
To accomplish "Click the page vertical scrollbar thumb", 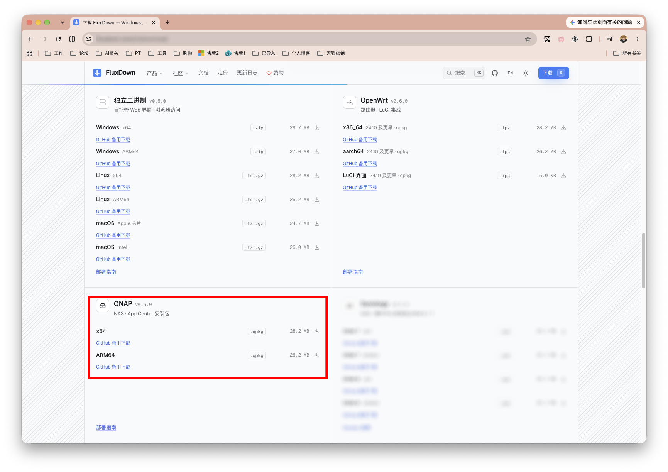I will coord(643,261).
